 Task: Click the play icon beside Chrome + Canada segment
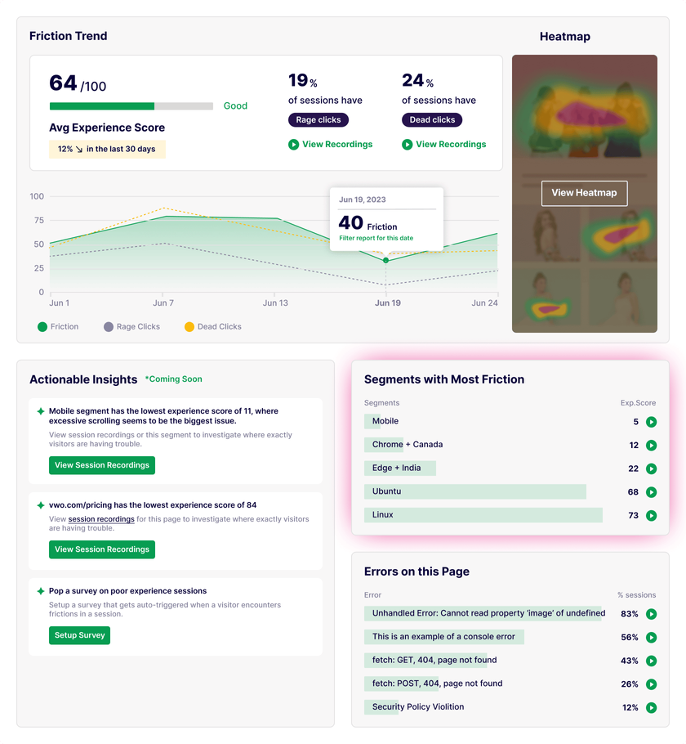[651, 446]
